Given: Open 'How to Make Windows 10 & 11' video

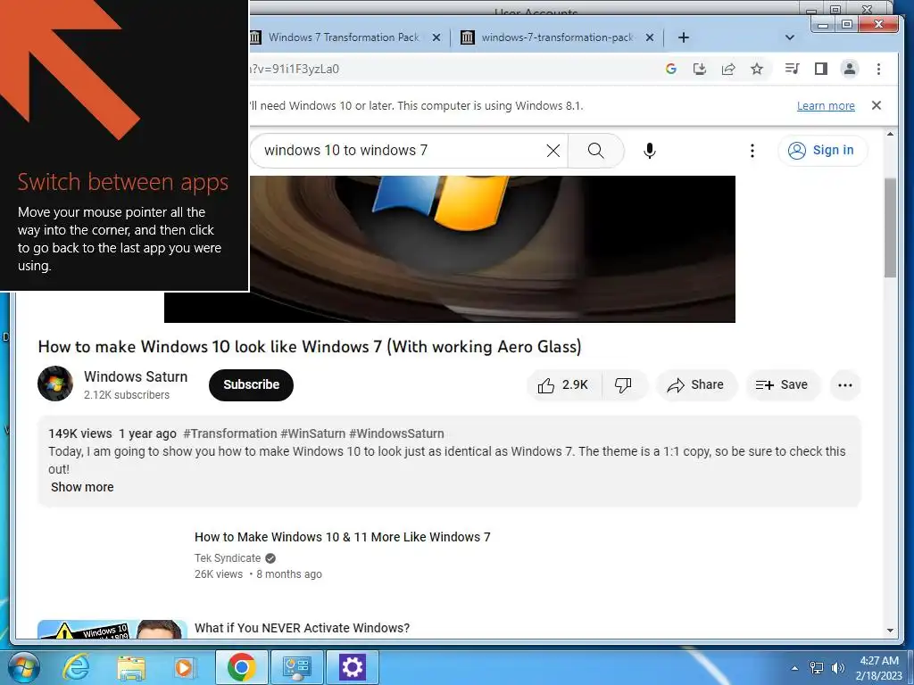Looking at the screenshot, I should tap(342, 536).
